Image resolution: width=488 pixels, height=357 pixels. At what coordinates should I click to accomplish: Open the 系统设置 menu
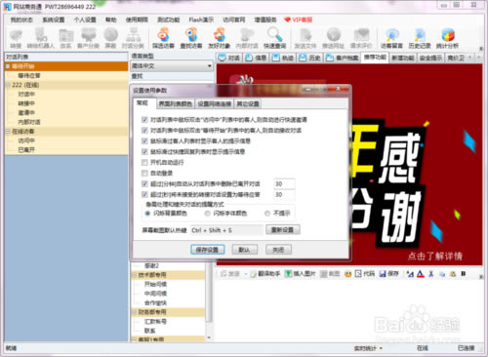[x=54, y=20]
